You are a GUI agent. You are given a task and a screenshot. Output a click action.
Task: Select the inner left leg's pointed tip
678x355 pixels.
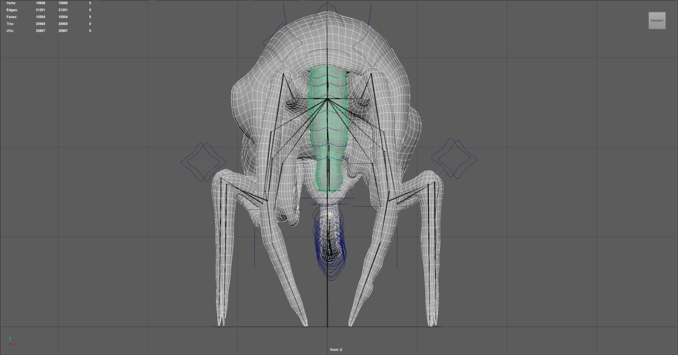[305, 324]
